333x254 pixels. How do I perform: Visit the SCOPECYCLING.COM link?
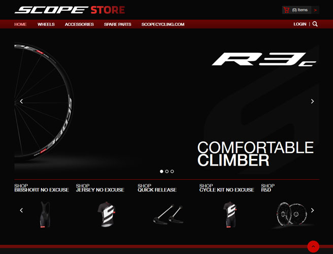click(163, 24)
